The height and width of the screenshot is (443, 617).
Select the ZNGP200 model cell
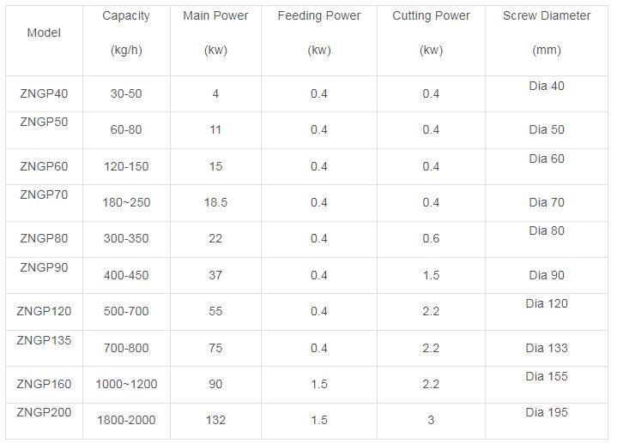click(44, 412)
